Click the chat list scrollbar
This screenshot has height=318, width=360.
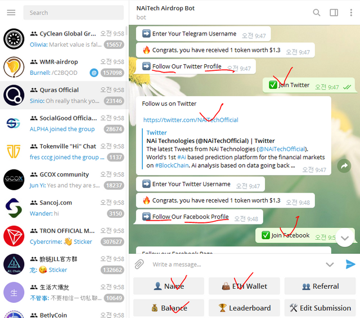coord(126,31)
